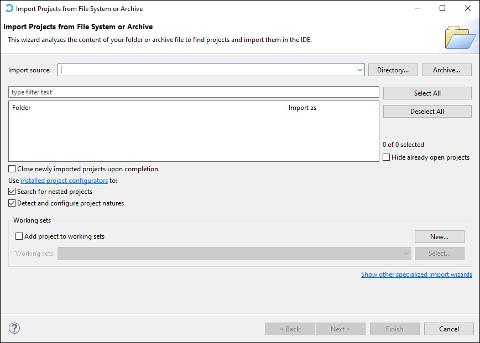Viewport: 480px width, 343px height.
Task: Open installed project configurators link
Action: point(64,181)
